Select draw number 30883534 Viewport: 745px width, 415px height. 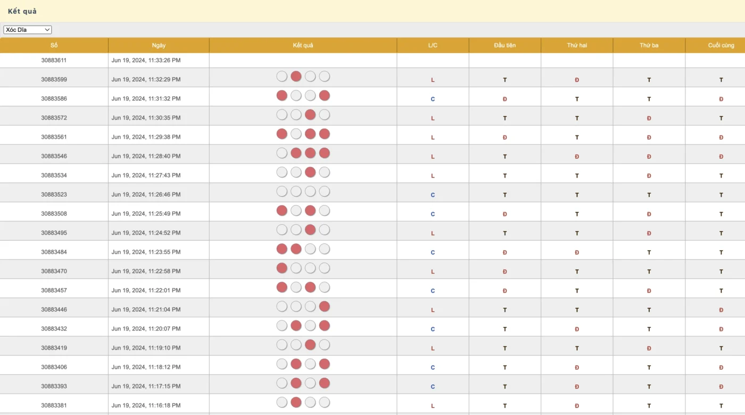tap(54, 175)
